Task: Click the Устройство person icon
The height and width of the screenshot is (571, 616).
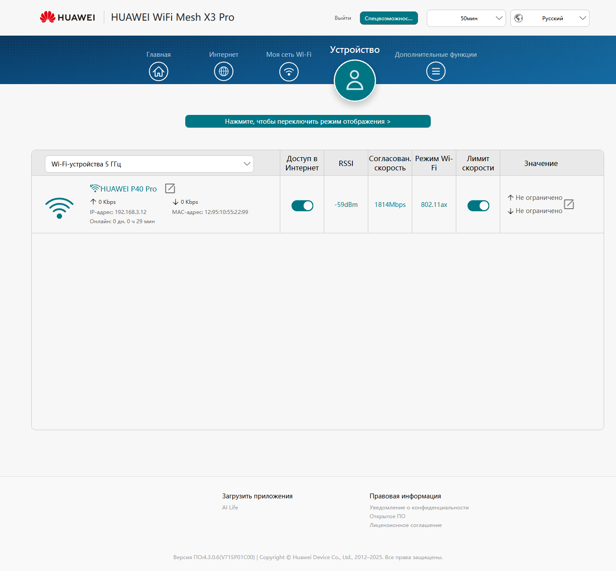Action: (x=355, y=81)
